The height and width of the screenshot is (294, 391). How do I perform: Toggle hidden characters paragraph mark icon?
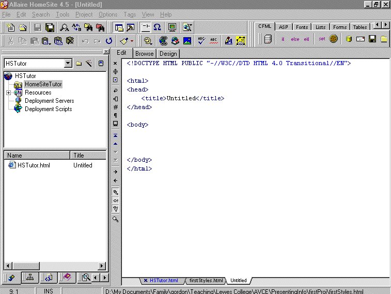[116, 115]
